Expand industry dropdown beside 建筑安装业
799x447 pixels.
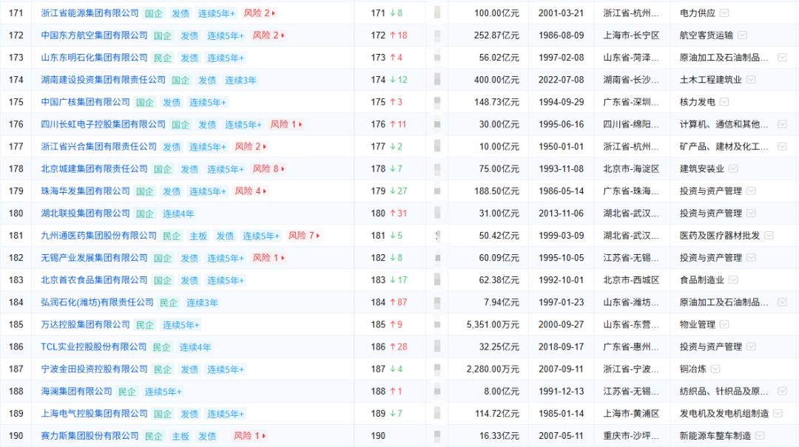point(732,168)
